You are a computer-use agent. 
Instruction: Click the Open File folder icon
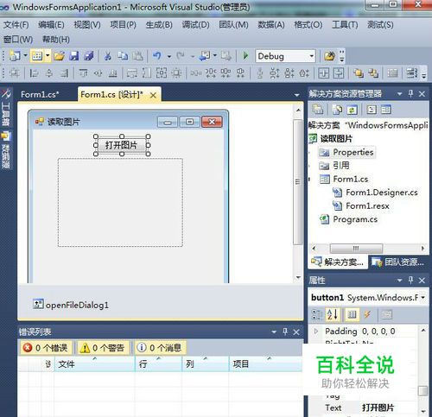point(59,56)
